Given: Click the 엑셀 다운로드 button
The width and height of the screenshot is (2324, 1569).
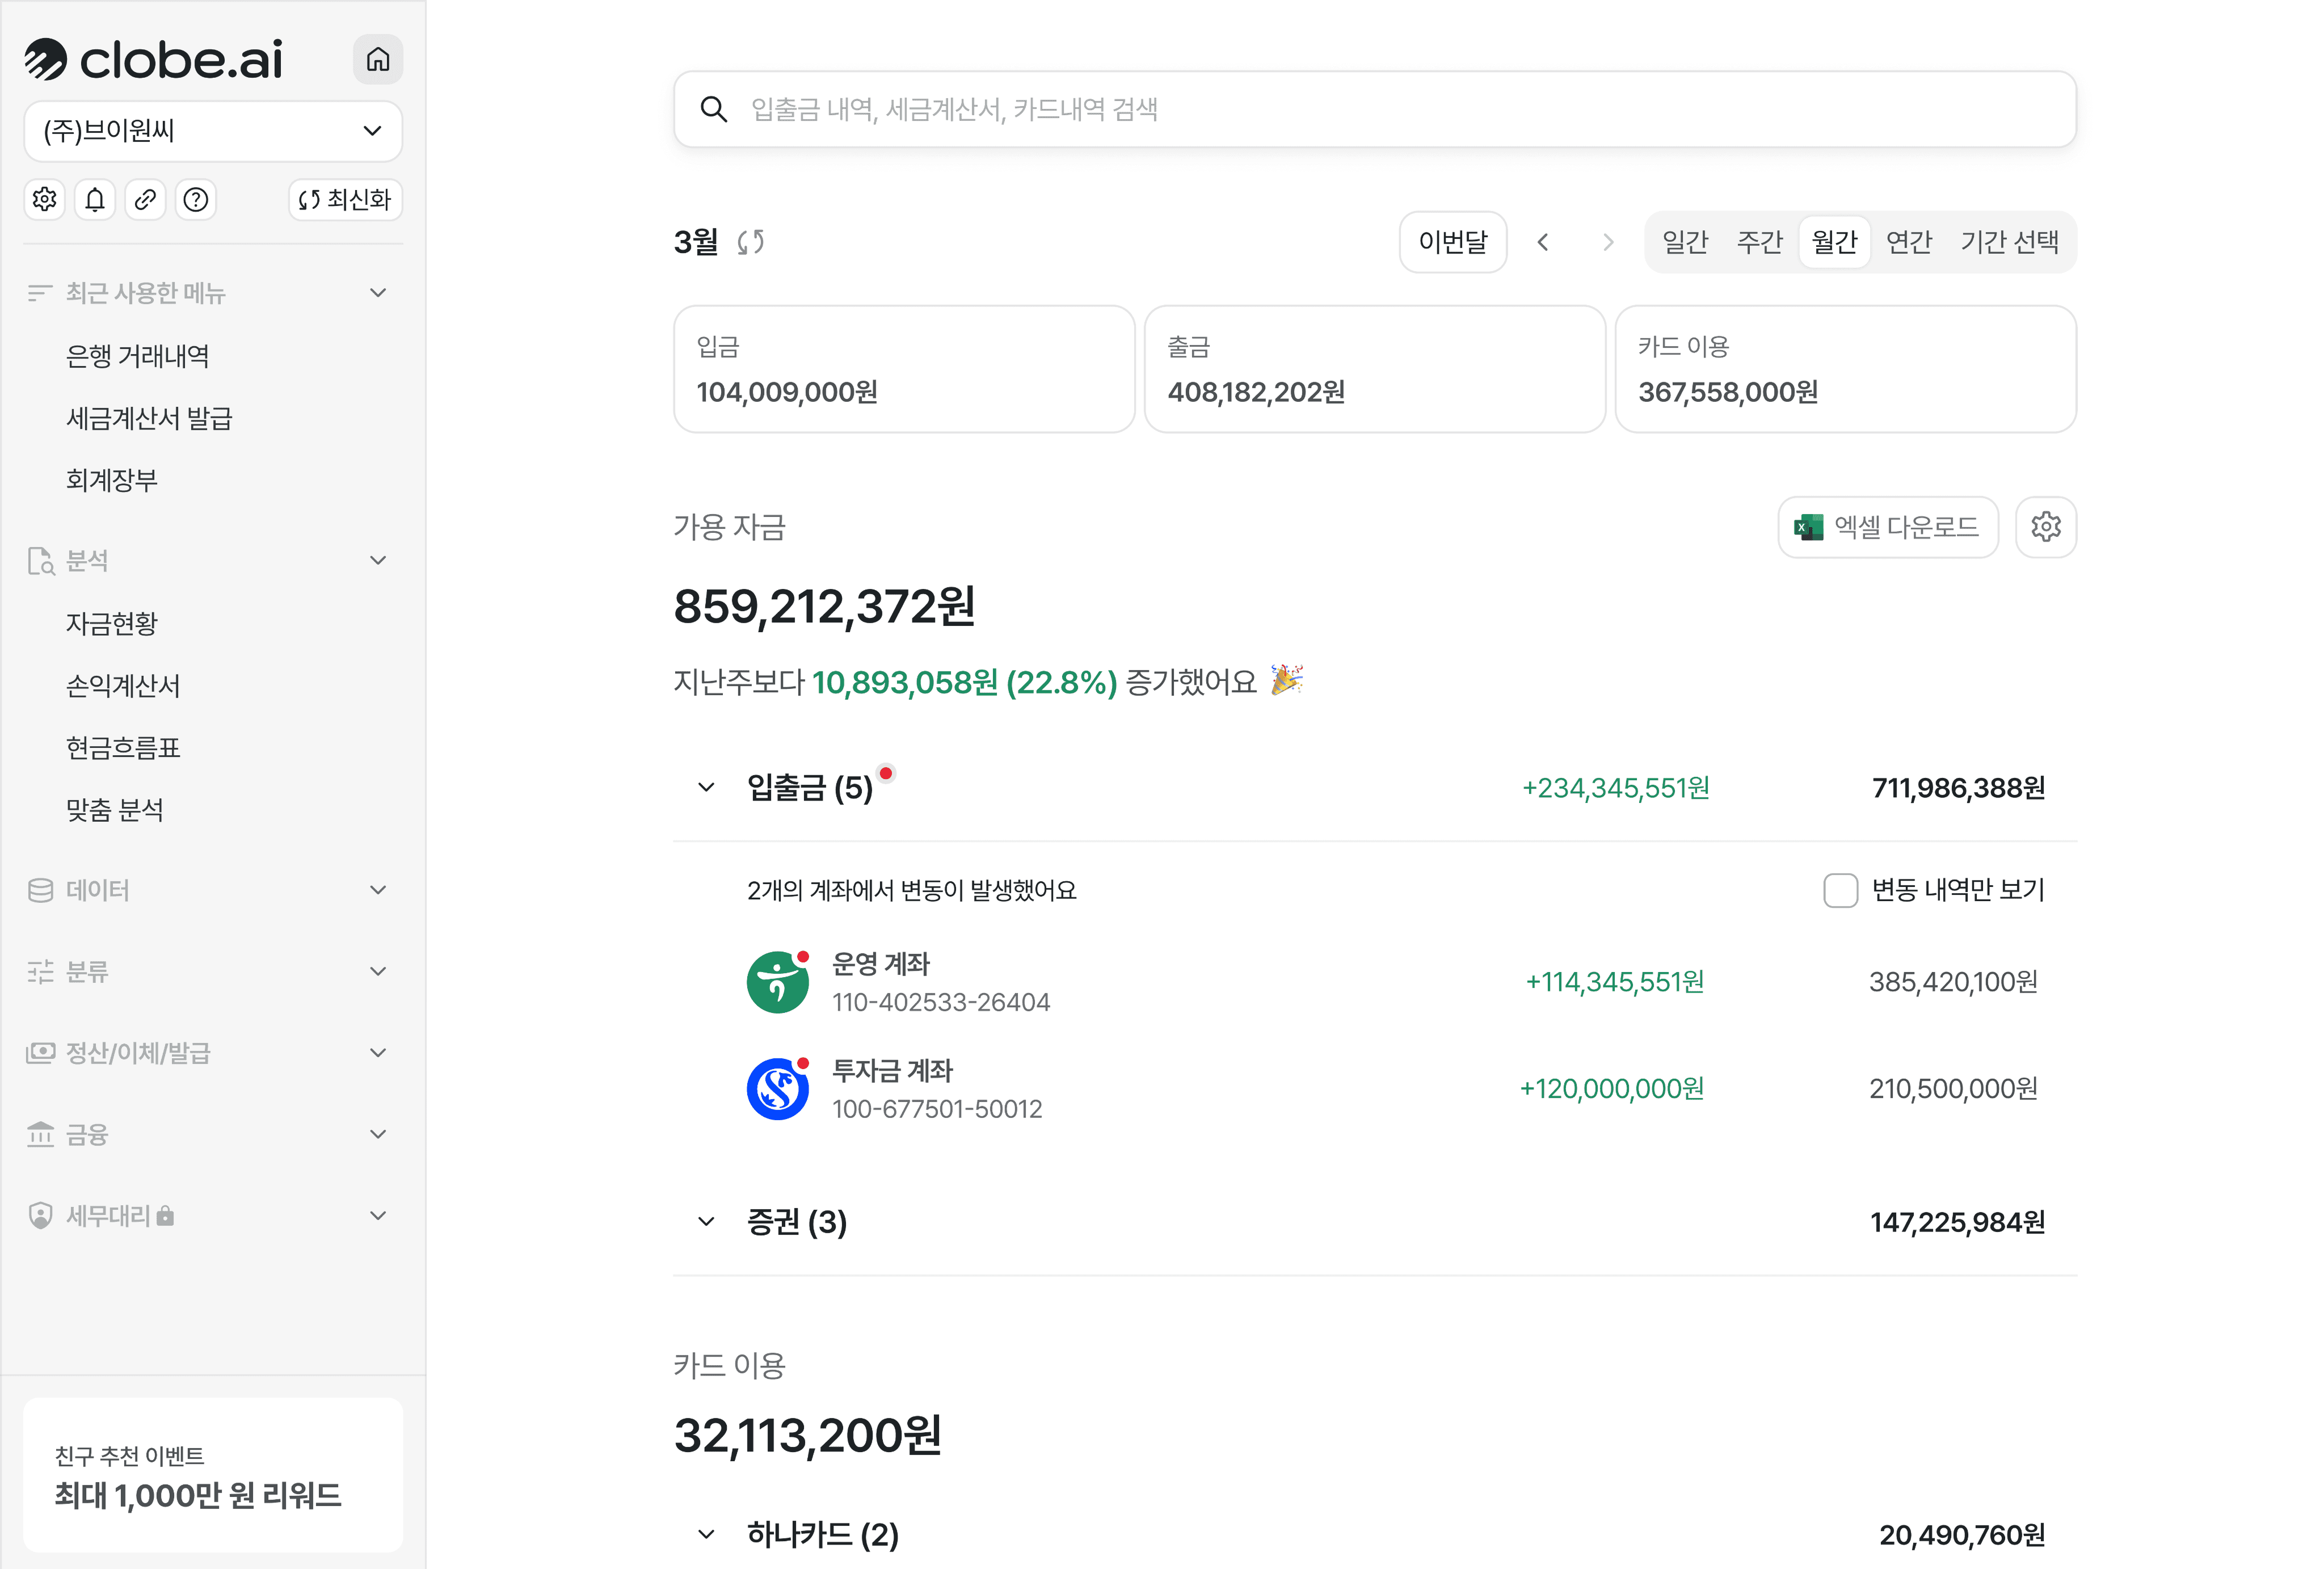Looking at the screenshot, I should pyautogui.click(x=1887, y=527).
